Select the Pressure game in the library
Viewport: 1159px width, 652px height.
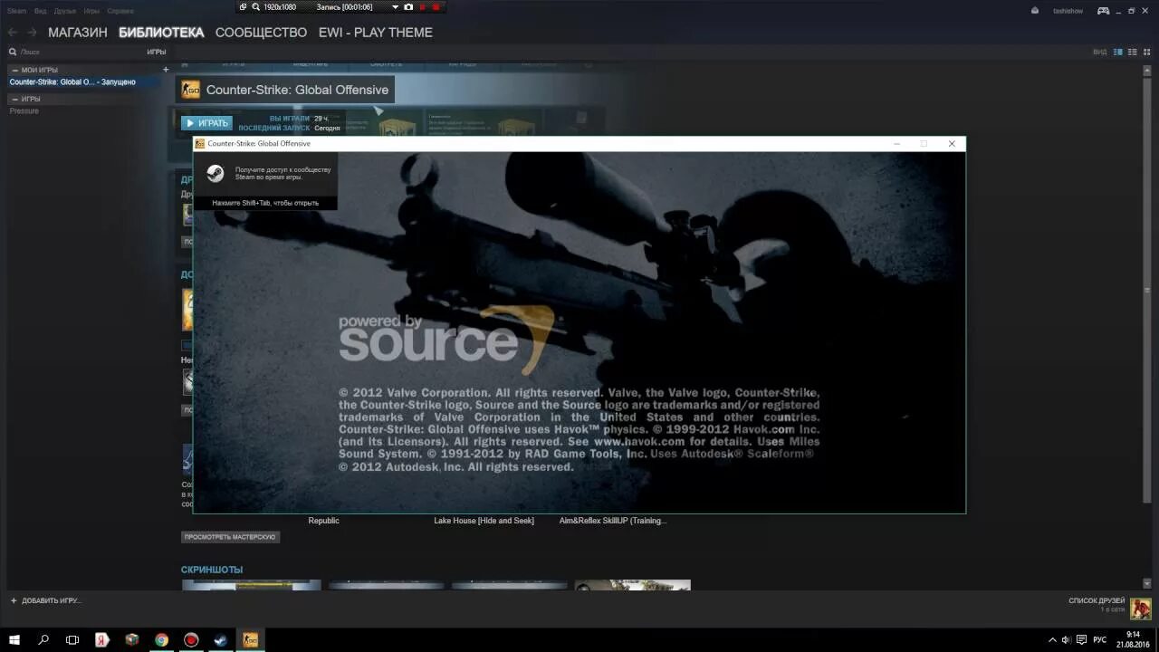coord(24,110)
